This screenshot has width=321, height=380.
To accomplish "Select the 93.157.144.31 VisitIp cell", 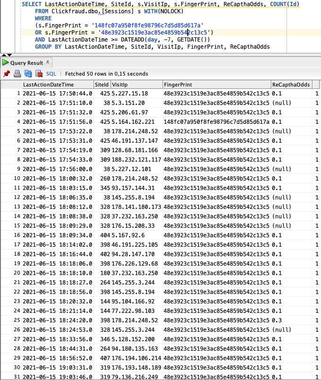I will click(137, 188).
